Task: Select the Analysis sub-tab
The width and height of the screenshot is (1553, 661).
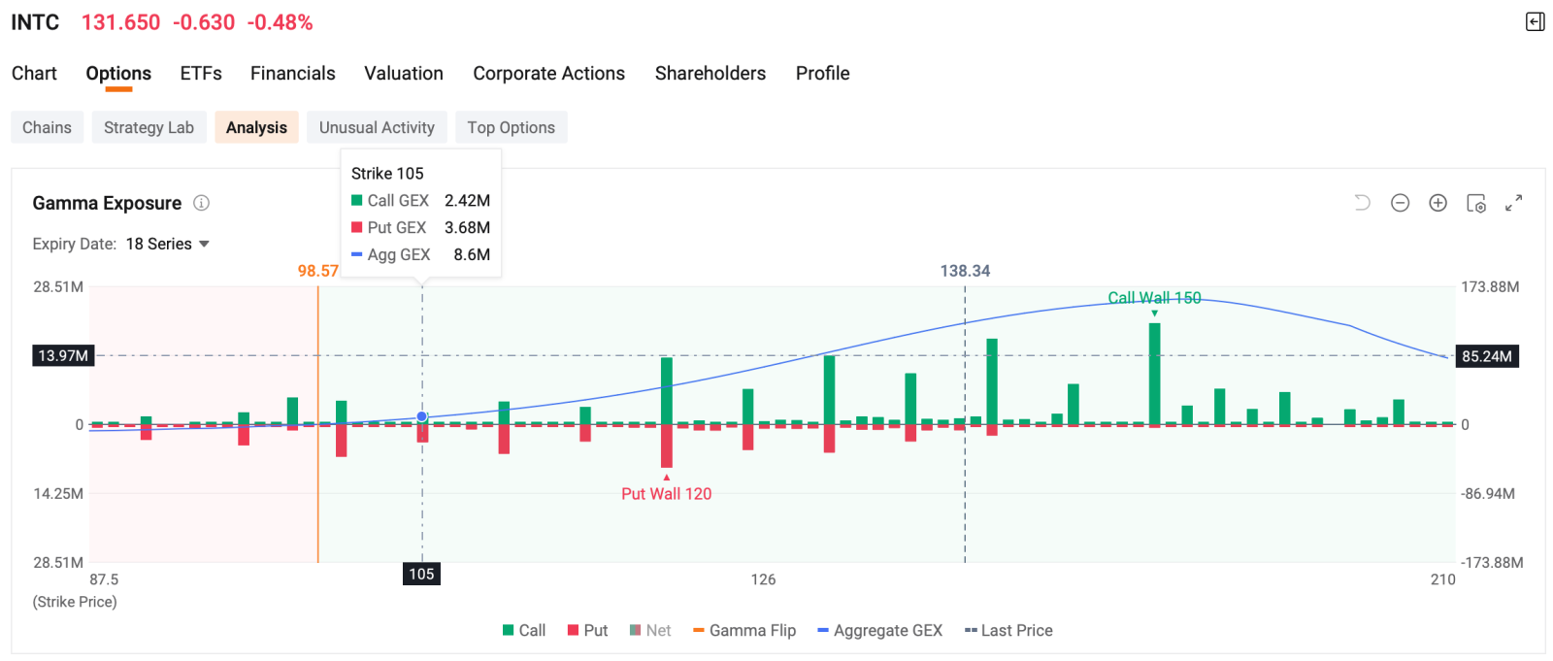Action: 256,127
